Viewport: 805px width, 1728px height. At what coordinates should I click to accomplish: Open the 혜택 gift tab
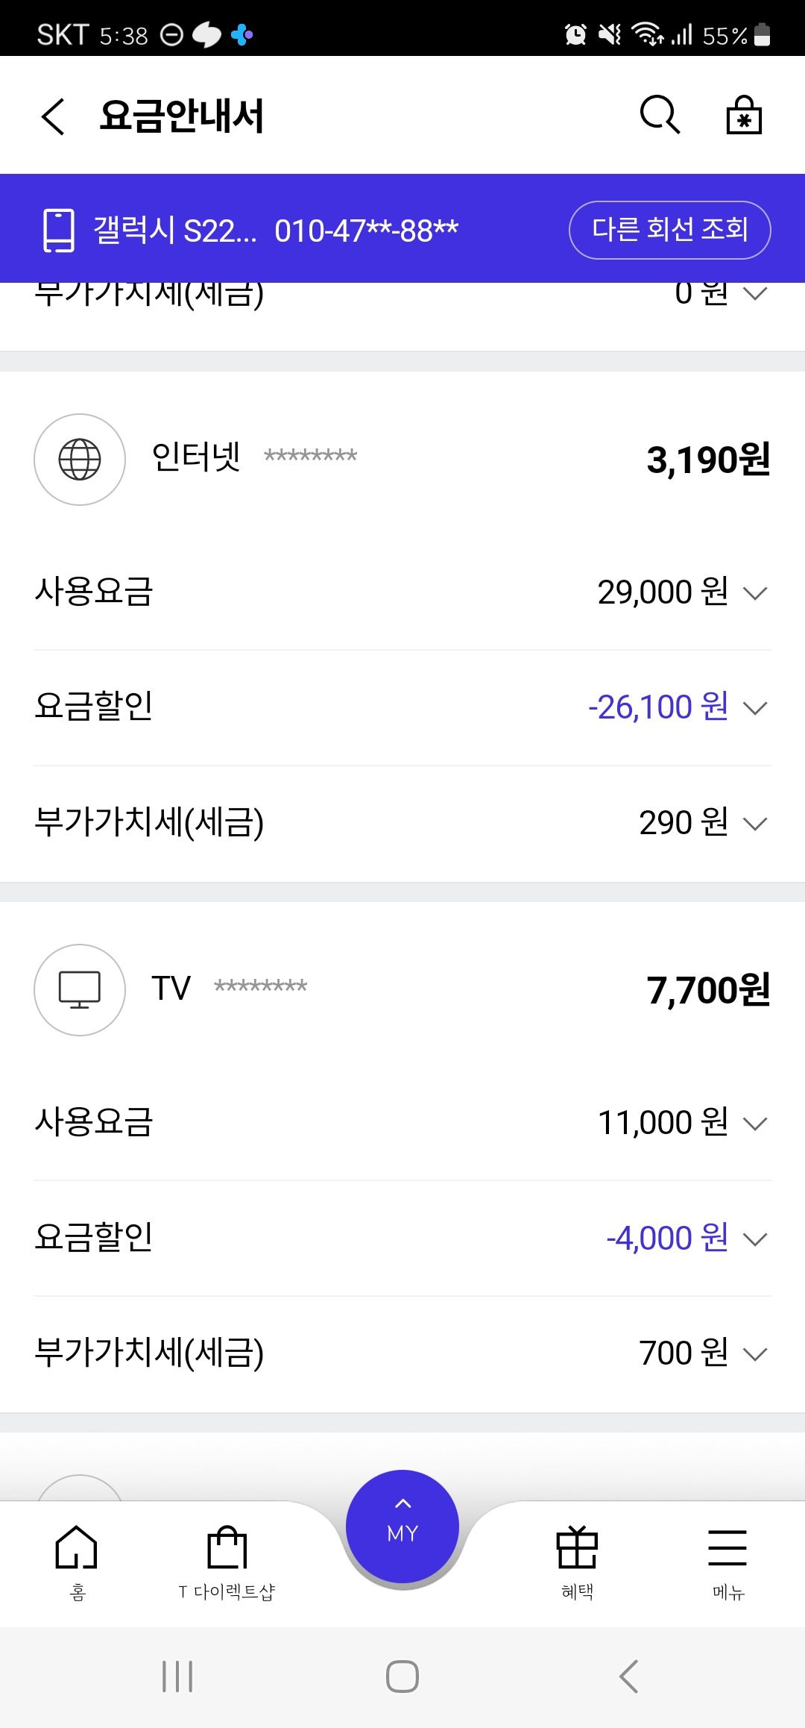tap(578, 1561)
